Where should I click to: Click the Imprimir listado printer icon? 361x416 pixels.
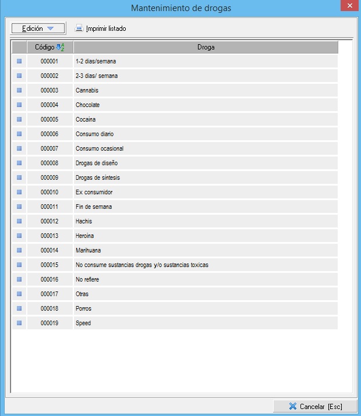[79, 29]
